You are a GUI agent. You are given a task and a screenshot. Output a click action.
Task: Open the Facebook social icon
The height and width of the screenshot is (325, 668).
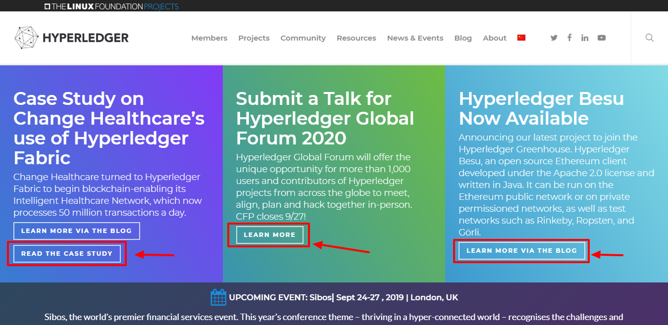(x=569, y=38)
